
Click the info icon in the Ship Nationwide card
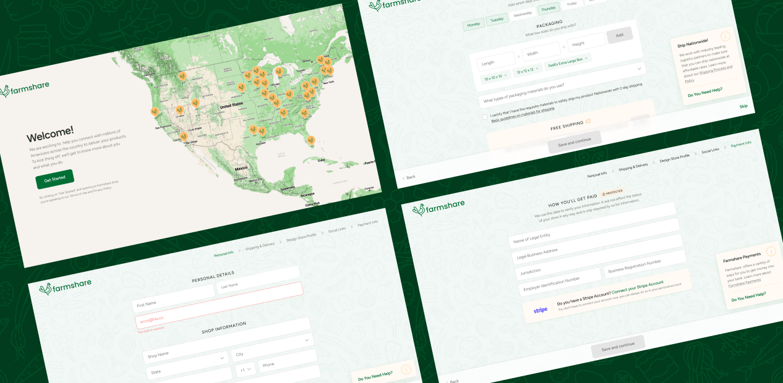725,36
